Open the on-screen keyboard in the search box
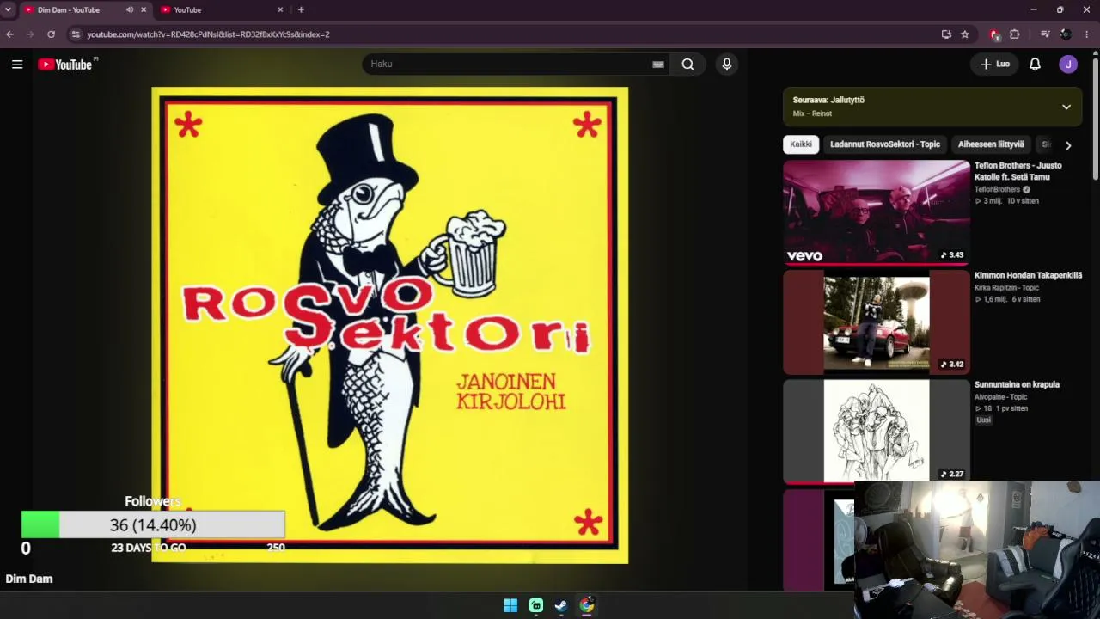This screenshot has width=1100, height=619. [x=658, y=64]
